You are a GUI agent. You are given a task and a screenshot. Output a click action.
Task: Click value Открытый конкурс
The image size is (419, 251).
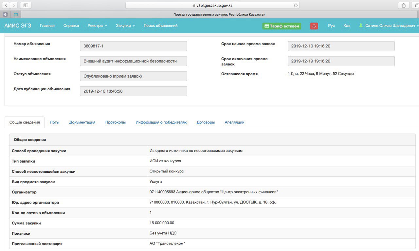click(167, 171)
